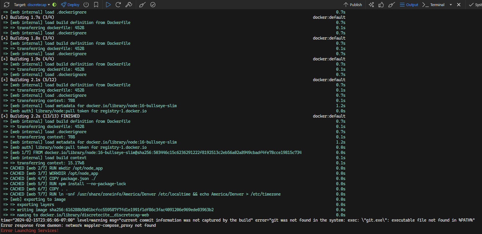Close the output panel with the X
482x234 pixels.
click(459, 5)
